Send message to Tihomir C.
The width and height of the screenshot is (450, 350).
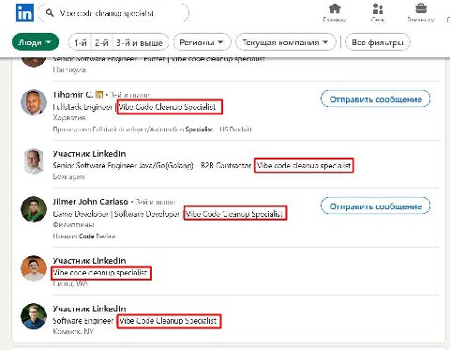(x=376, y=99)
